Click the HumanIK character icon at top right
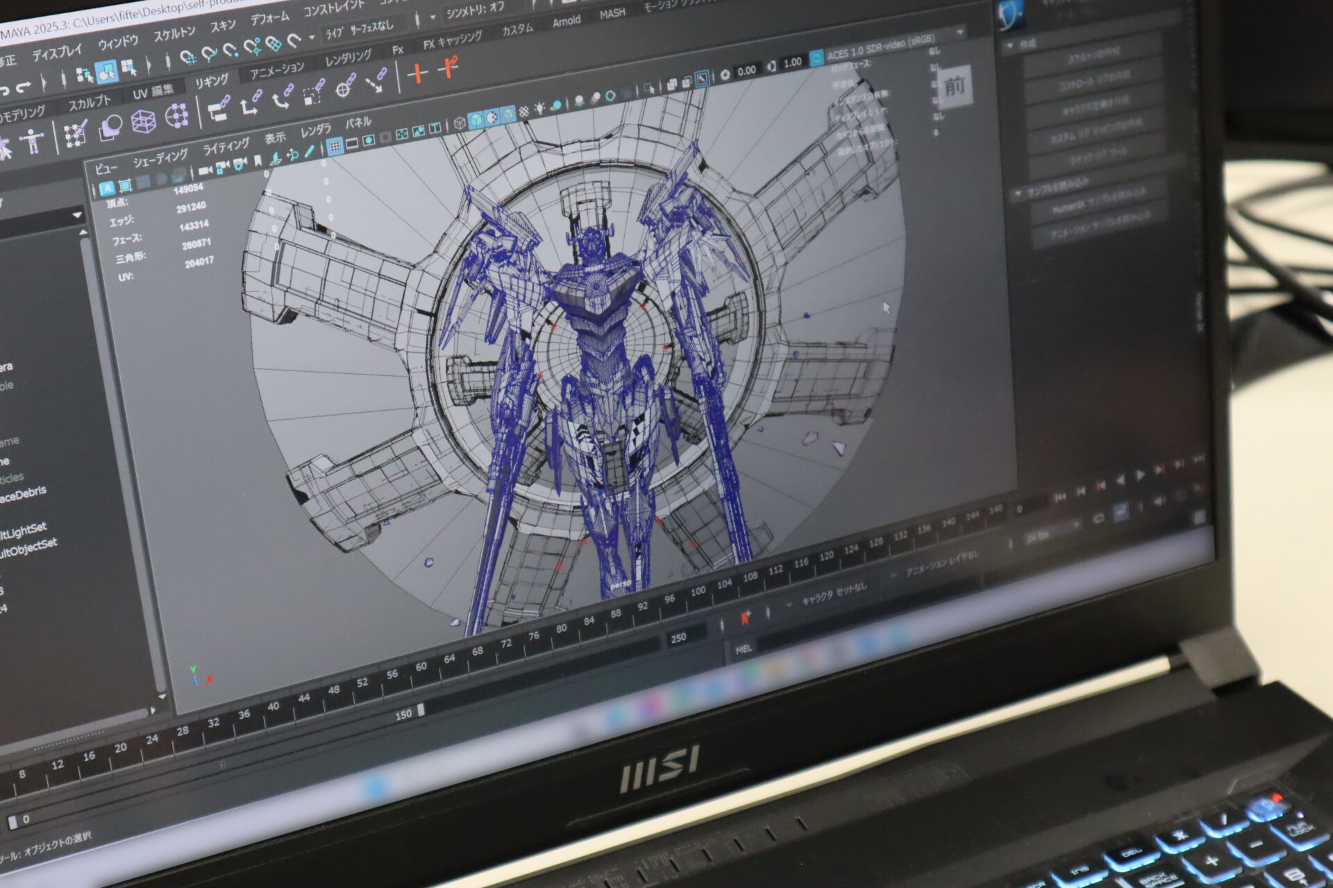Image resolution: width=1333 pixels, height=888 pixels. pyautogui.click(x=1010, y=15)
